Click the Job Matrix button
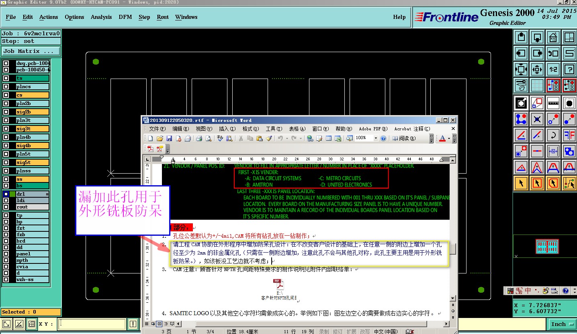 (x=31, y=51)
